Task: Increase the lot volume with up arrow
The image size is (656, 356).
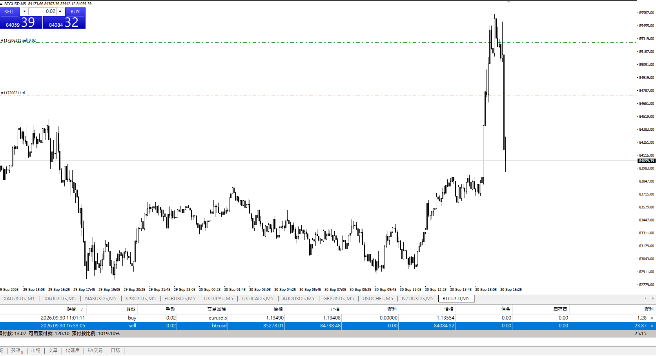Action: (60, 11)
